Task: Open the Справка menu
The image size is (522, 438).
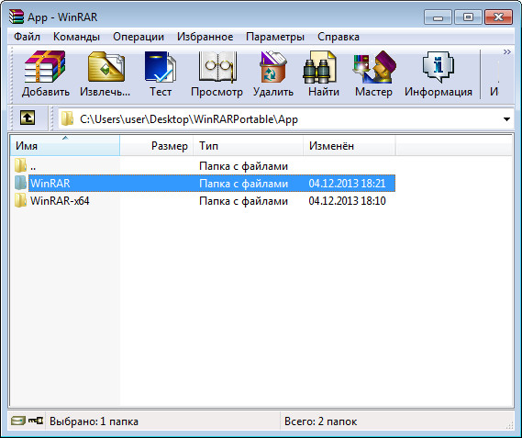Action: point(339,37)
